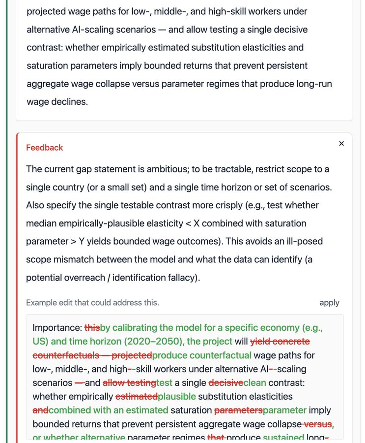Click the struck-through word 'this' in the diff

(92, 328)
